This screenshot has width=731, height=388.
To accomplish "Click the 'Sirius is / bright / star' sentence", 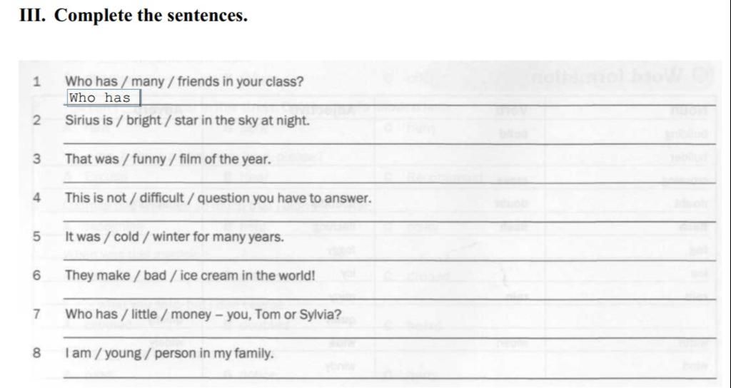I will point(187,121).
